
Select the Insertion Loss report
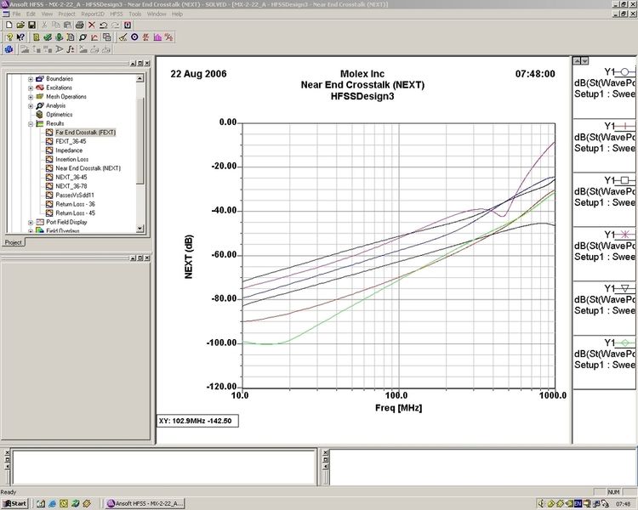[x=72, y=160]
